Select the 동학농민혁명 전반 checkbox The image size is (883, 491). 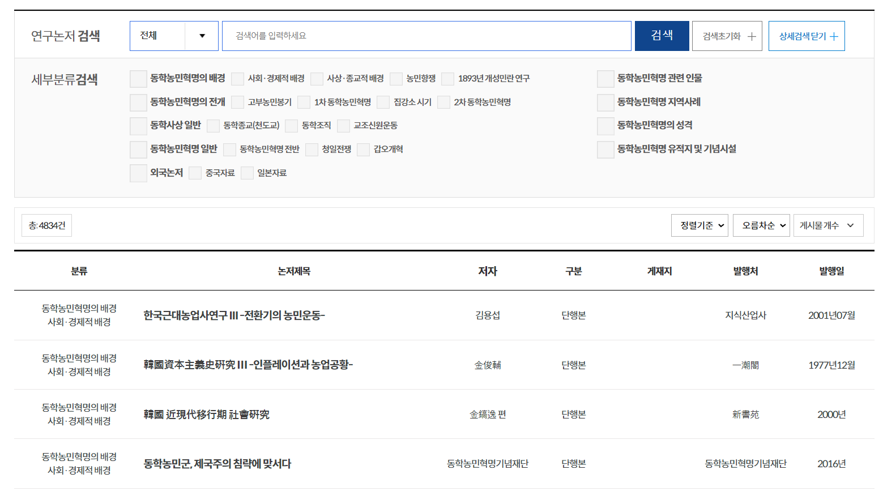tap(230, 150)
